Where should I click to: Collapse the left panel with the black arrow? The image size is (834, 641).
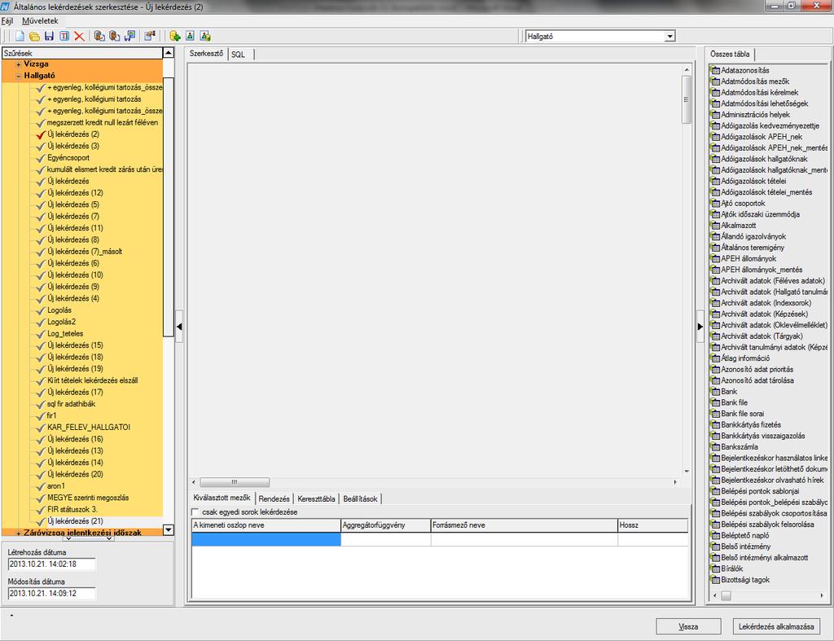click(x=179, y=327)
